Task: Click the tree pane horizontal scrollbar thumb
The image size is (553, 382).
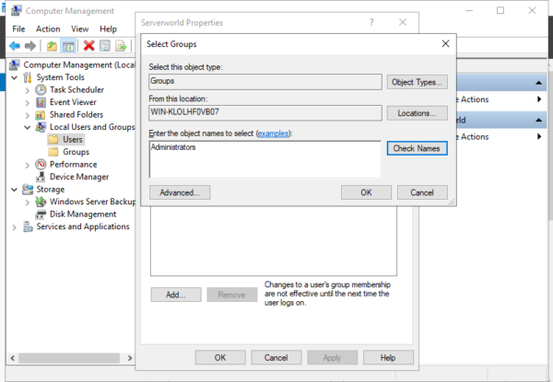Action: [x=69, y=358]
